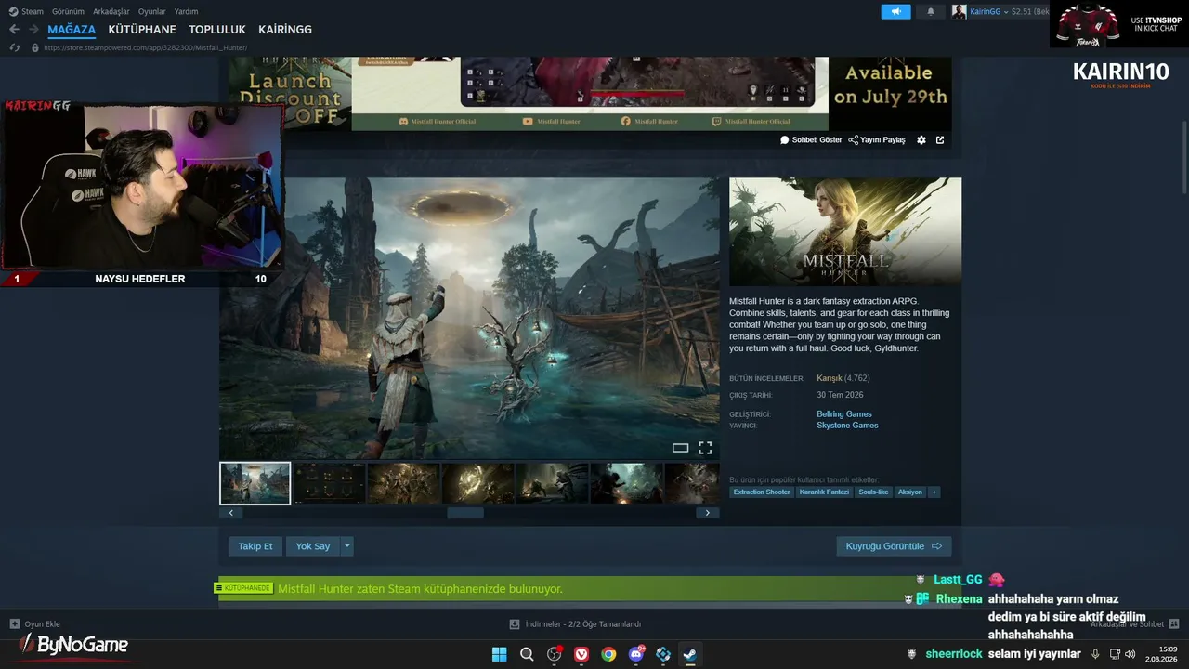The height and width of the screenshot is (669, 1189).
Task: Open İndirmeler downloads status text
Action: [x=583, y=624]
